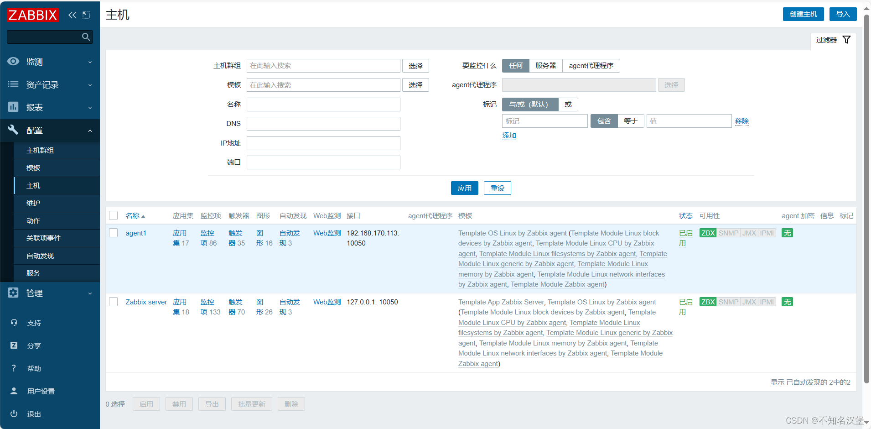871x429 pixels.
Task: Select 服务器 monitored-by option
Action: 546,66
